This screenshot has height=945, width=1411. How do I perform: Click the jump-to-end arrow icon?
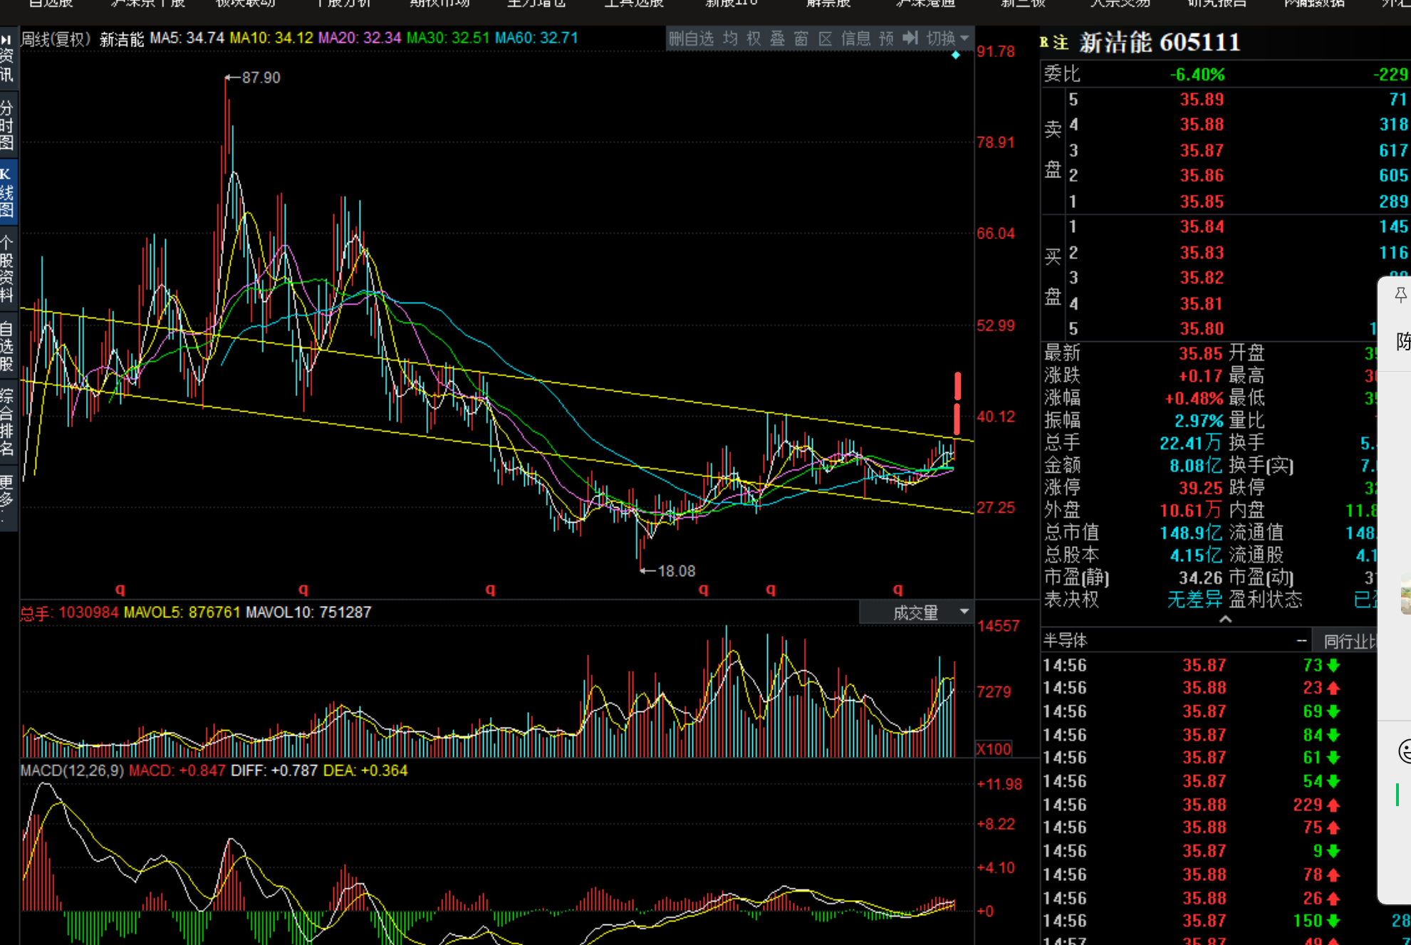910,38
